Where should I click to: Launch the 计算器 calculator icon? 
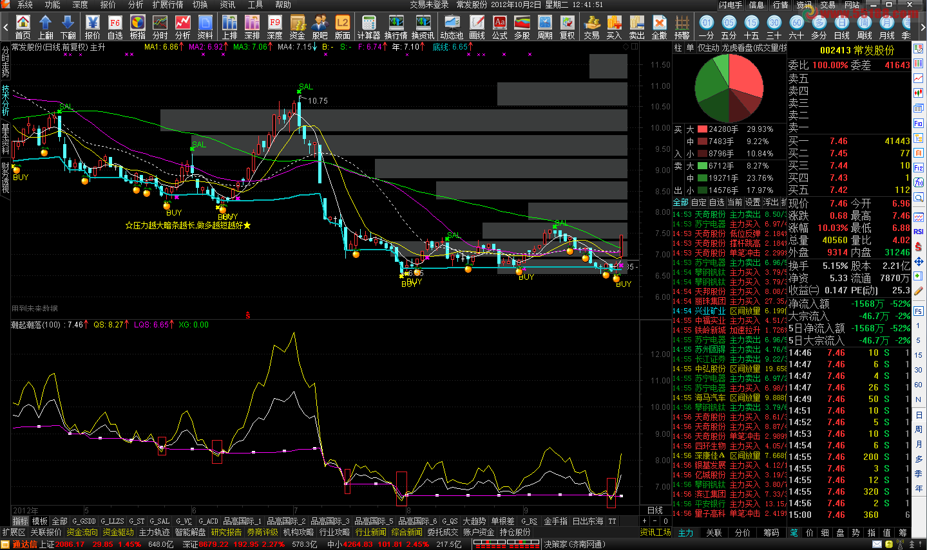click(x=369, y=27)
